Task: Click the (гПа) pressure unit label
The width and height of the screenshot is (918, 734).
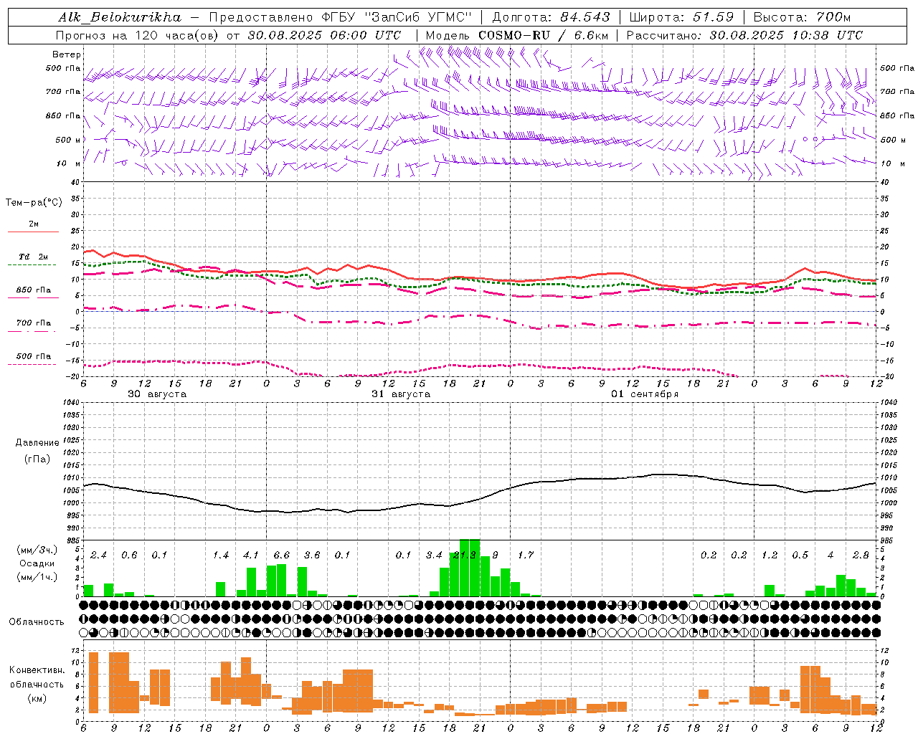Action: pos(37,459)
